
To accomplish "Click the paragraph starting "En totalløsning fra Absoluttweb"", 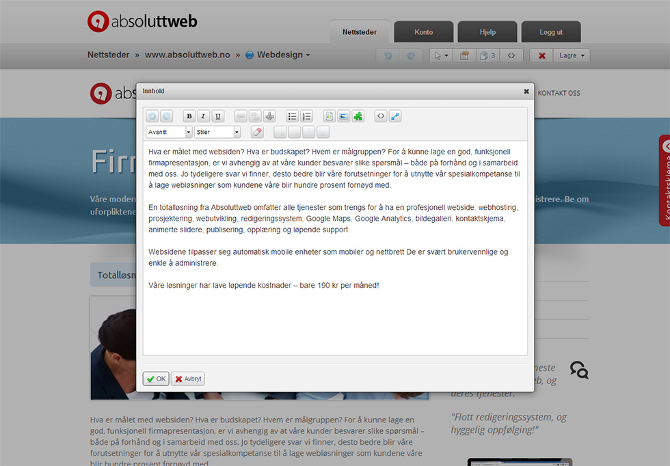I will (x=334, y=218).
